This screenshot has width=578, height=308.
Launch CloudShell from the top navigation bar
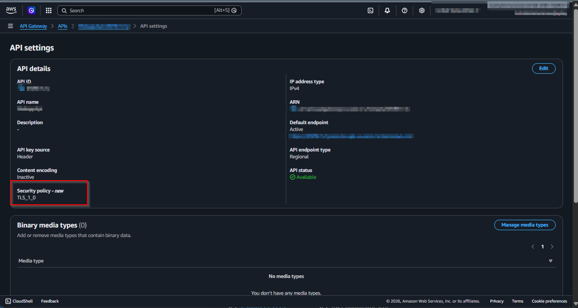[x=370, y=10]
